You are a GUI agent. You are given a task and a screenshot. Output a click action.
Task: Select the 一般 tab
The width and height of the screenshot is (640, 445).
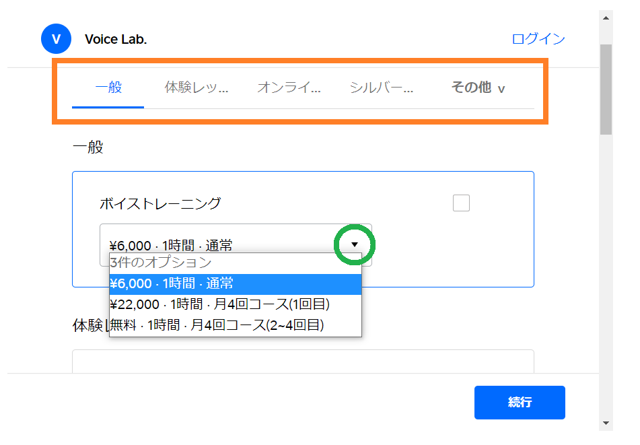coord(108,88)
